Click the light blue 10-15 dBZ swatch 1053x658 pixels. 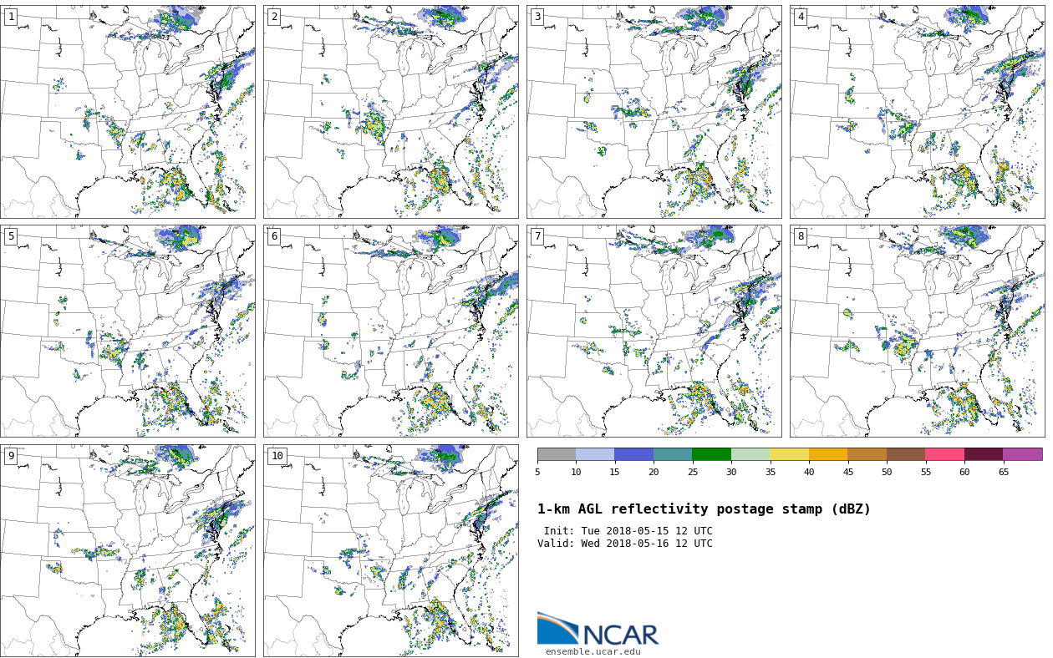(x=595, y=454)
